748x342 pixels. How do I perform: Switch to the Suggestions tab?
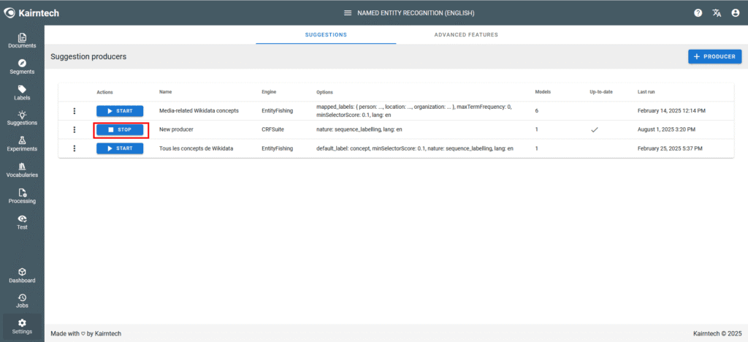click(326, 35)
